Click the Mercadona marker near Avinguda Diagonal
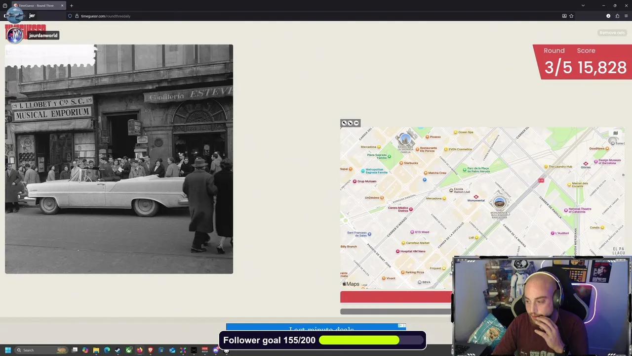Screen dimensions: 632x356 pyautogui.click(x=444, y=199)
